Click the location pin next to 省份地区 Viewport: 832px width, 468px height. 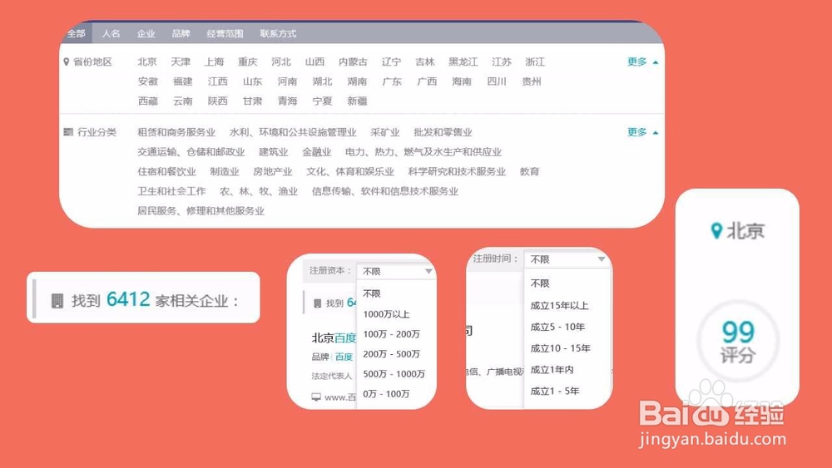point(67,62)
